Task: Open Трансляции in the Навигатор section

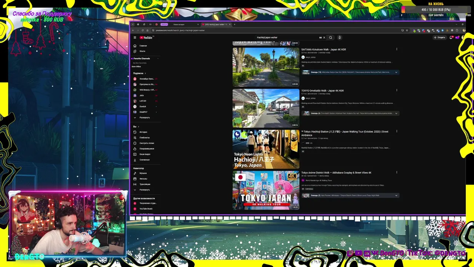Action: [145, 184]
